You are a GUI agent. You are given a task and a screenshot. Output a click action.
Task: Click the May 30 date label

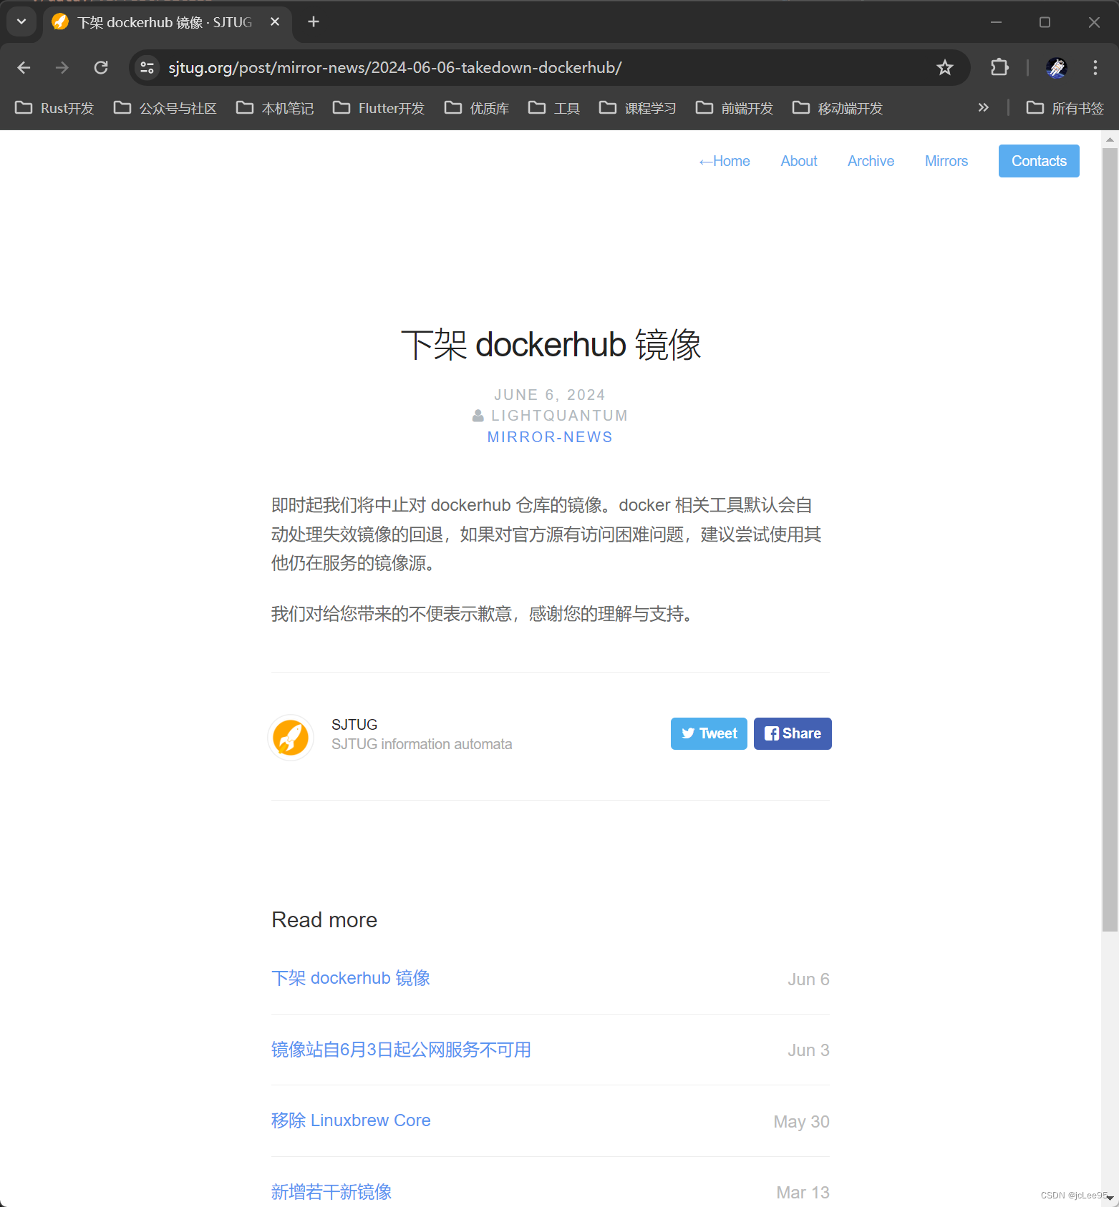point(801,1122)
